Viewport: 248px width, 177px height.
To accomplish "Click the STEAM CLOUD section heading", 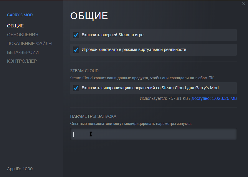I will (x=84, y=71).
